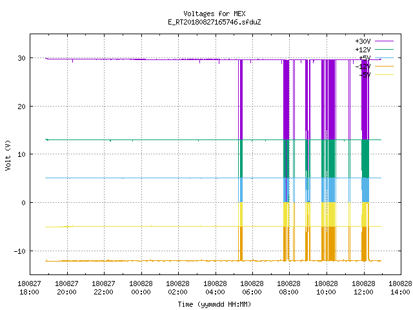Click the x-axis tick 180827 20:00

point(66,288)
